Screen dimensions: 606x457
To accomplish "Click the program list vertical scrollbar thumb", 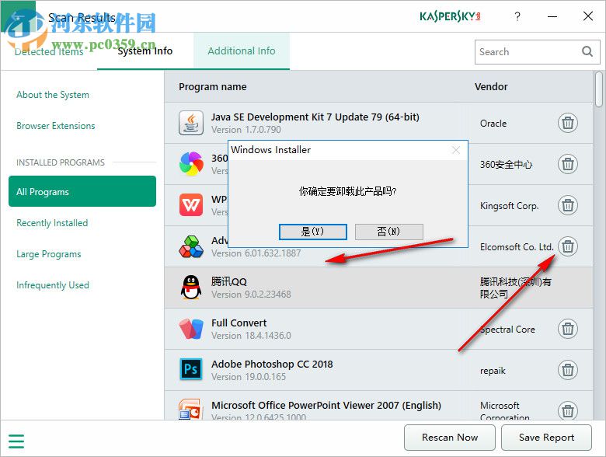I will 599,89.
